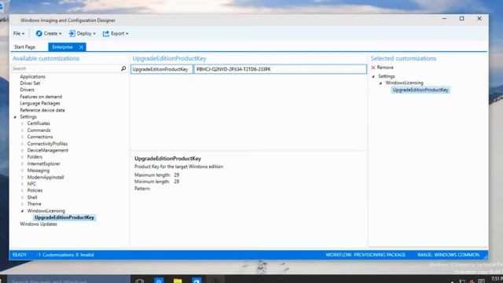
Task: Open the Export dropdown menu
Action: pyautogui.click(x=116, y=33)
